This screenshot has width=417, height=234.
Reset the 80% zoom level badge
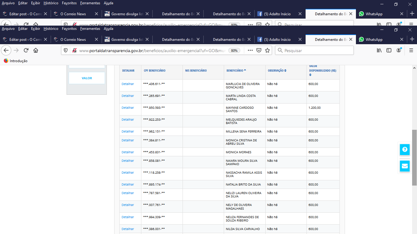234,51
